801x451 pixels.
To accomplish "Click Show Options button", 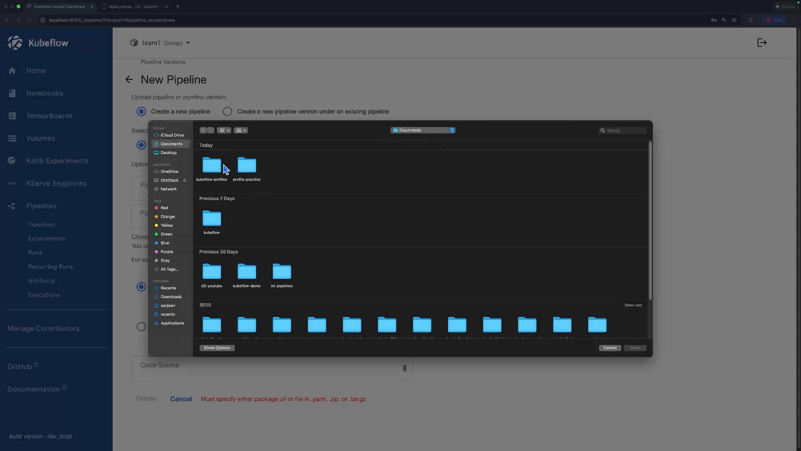I will pyautogui.click(x=217, y=348).
